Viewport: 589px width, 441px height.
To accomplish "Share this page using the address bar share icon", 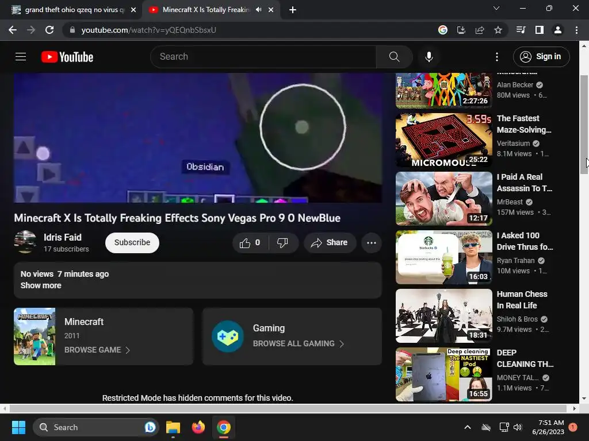I will 480,30.
